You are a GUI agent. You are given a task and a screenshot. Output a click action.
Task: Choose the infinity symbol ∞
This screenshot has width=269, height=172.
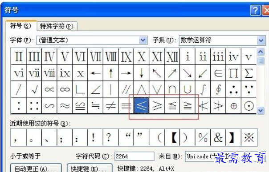pyautogui.click(x=65, y=89)
